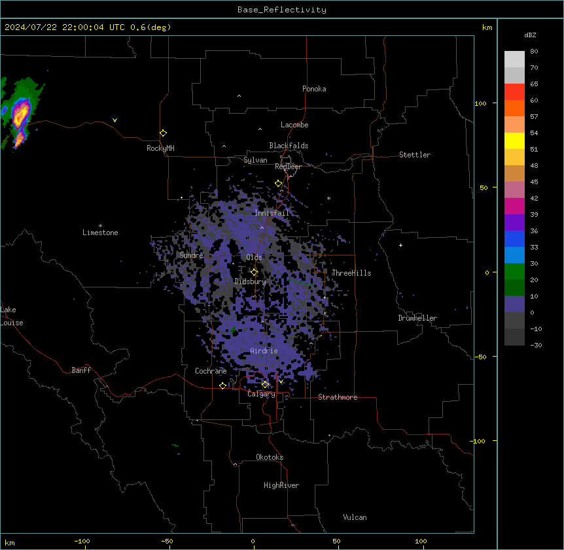The height and width of the screenshot is (550, 564).
Task: Click the Base_Reflectivity title
Action: pos(282,10)
